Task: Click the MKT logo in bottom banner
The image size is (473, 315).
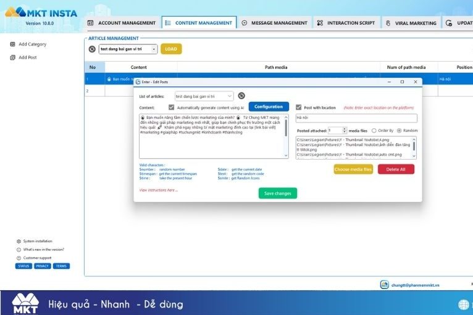Action: coord(25,304)
